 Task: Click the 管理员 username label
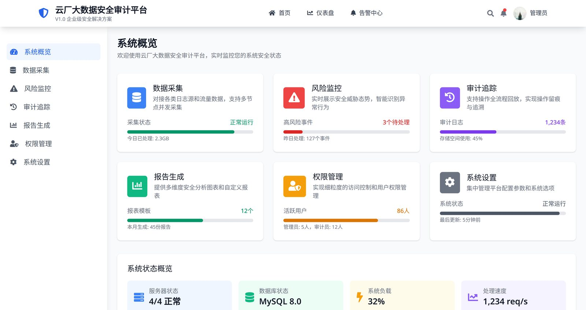pos(538,13)
